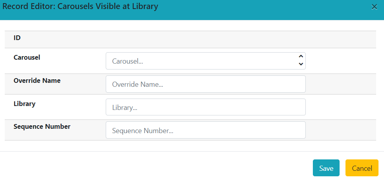Click the Carousel field label
Viewport: 384px width, 181px height.
[27, 57]
